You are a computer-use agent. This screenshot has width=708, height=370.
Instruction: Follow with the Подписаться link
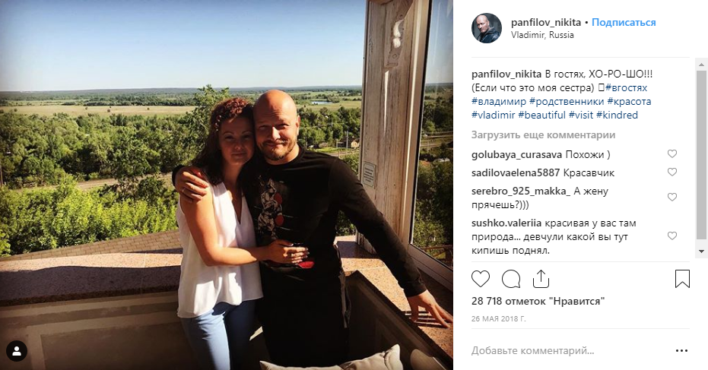click(x=624, y=22)
